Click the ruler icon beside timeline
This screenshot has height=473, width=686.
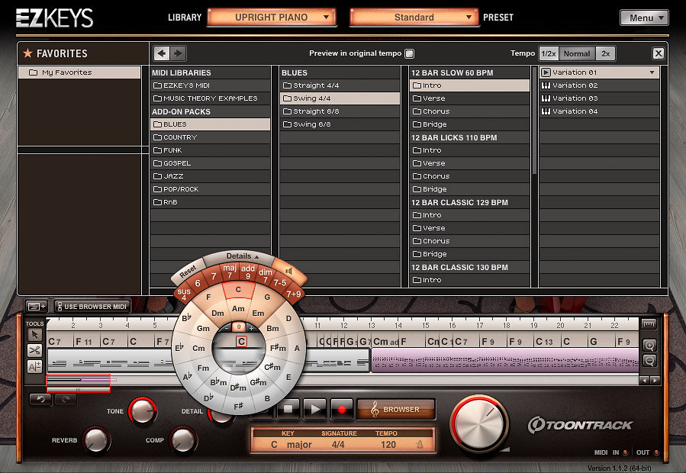pyautogui.click(x=649, y=323)
